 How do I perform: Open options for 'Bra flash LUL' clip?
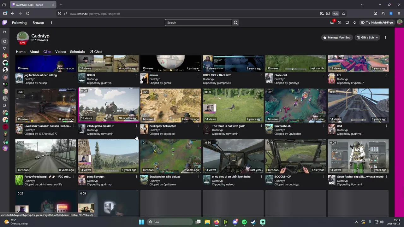pos(324,126)
